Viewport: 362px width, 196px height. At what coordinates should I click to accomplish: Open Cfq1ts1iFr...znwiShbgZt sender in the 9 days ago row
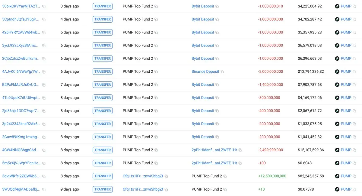(143, 189)
